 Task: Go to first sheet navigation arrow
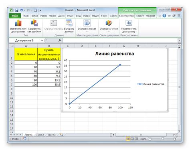11,135
